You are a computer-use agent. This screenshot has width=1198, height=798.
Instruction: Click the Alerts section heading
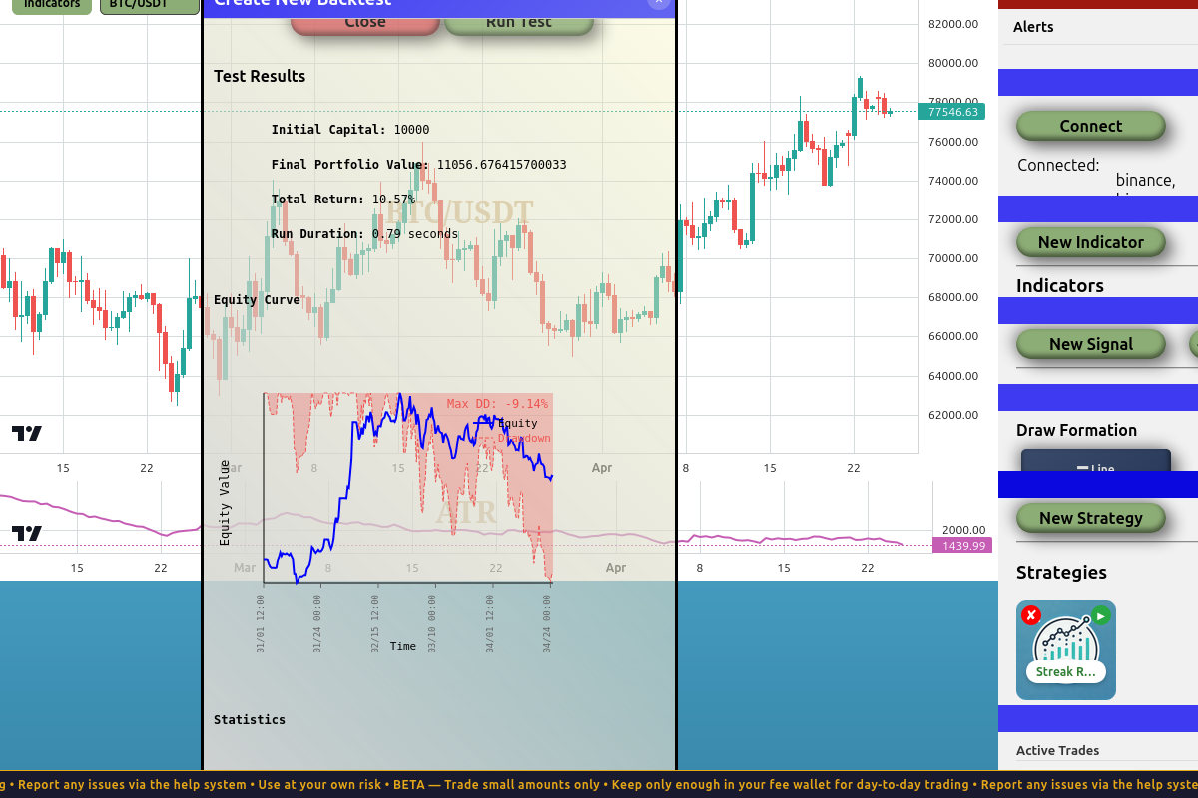pos(1033,27)
